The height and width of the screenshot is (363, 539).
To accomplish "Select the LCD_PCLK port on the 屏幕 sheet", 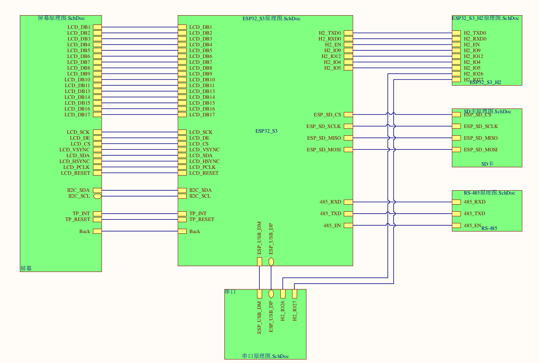I will pos(97,167).
